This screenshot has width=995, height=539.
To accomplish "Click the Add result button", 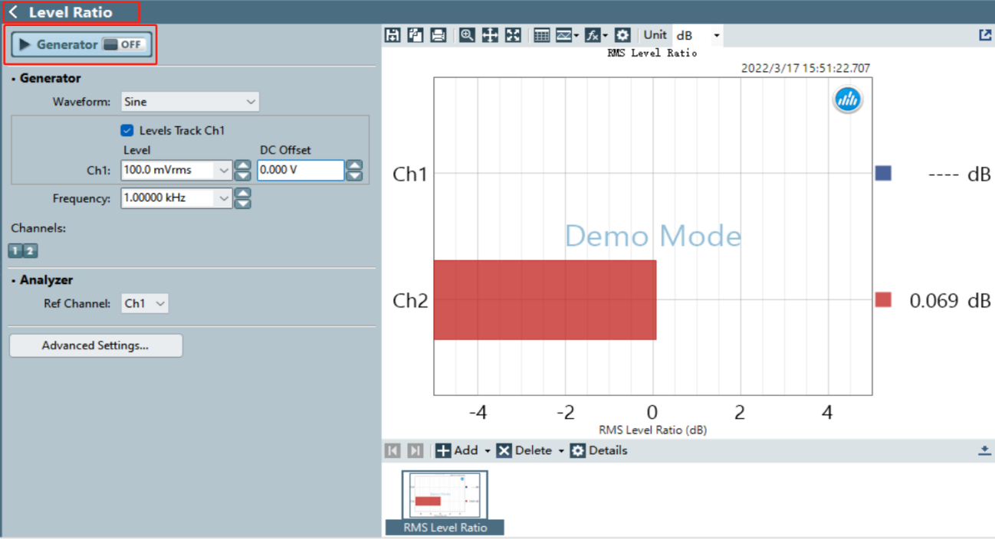I will (457, 450).
